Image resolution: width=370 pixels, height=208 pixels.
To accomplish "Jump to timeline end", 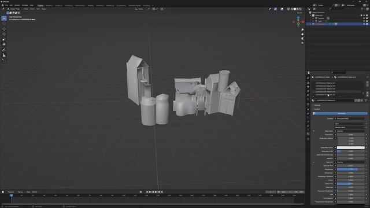I will pyautogui.click(x=162, y=192).
